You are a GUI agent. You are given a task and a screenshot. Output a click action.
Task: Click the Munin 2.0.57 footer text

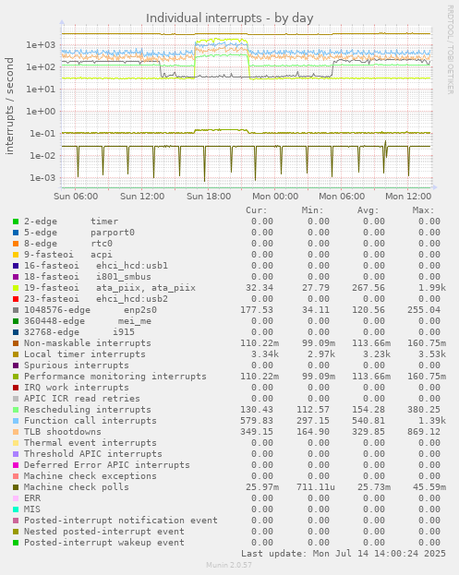coord(229,565)
